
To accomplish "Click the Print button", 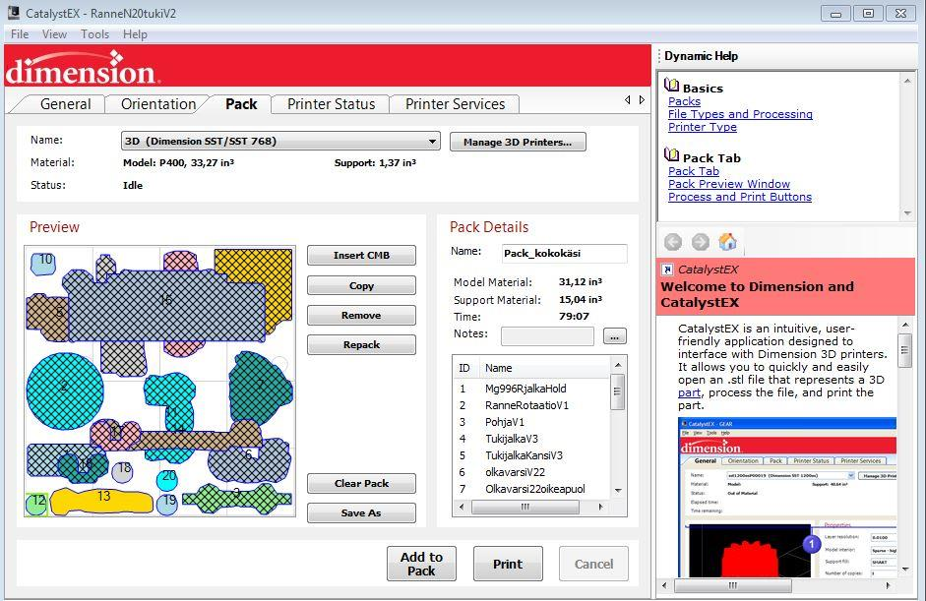I will click(508, 564).
